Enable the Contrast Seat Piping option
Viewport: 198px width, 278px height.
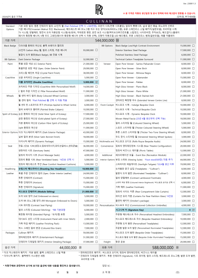[x=96, y=205]
